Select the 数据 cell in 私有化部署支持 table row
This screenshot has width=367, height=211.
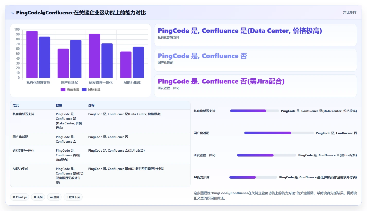point(69,121)
